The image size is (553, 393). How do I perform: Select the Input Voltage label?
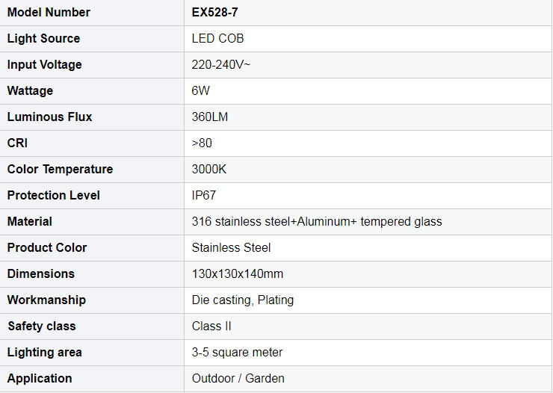click(x=44, y=65)
